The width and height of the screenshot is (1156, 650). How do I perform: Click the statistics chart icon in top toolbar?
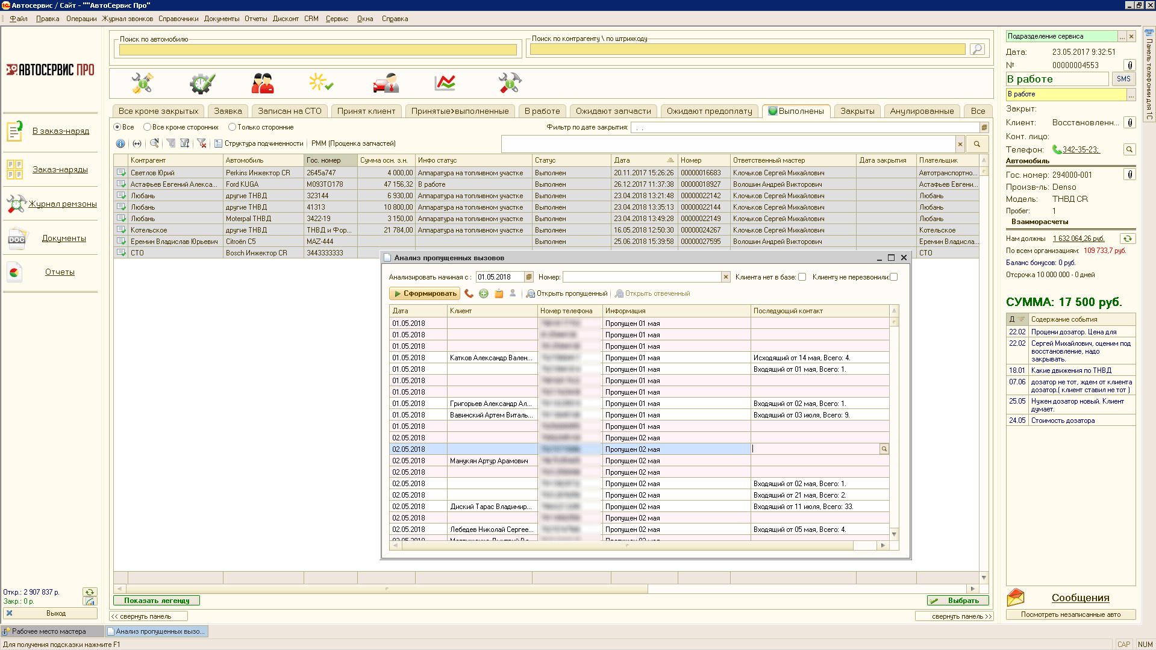pos(445,83)
